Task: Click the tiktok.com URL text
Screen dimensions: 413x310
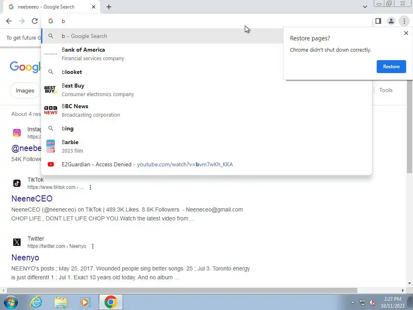Action: pyautogui.click(x=55, y=187)
